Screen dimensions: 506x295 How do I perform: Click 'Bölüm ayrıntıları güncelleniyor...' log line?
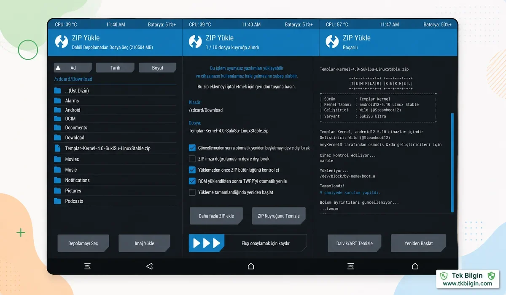pyautogui.click(x=359, y=202)
